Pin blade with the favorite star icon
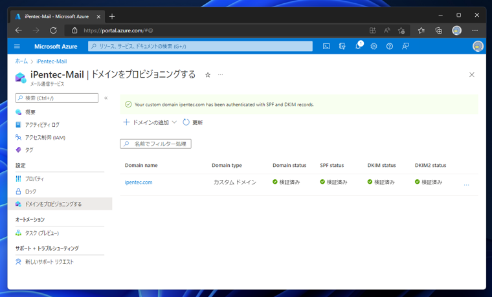Image resolution: width=492 pixels, height=297 pixels. click(208, 74)
